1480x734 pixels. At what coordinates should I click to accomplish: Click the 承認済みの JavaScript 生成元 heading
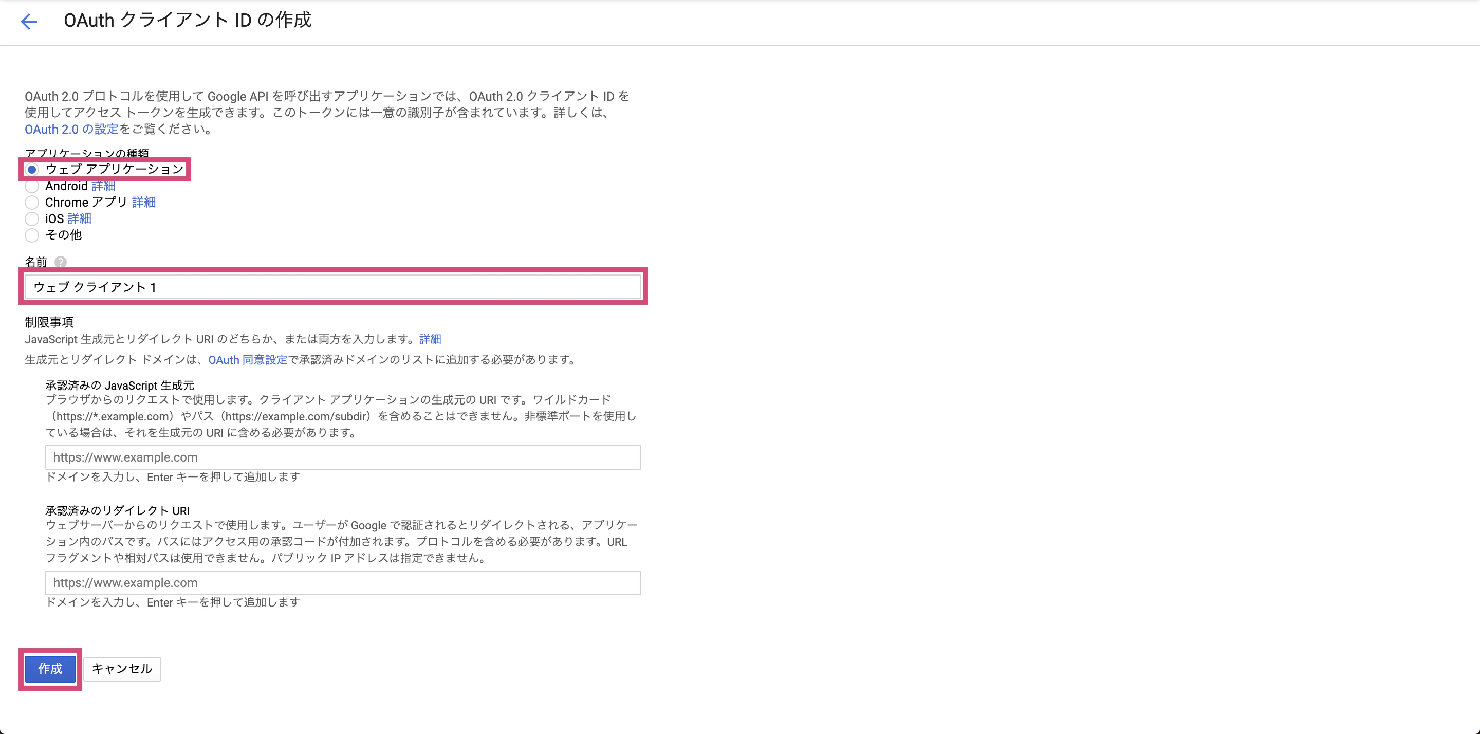[x=120, y=386]
